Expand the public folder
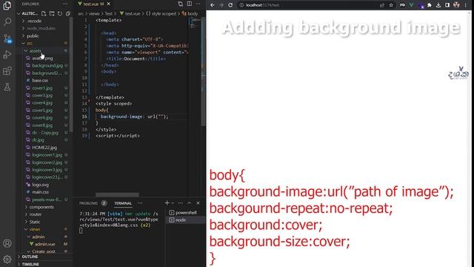Screen dimensions: 474x267 point(33,36)
